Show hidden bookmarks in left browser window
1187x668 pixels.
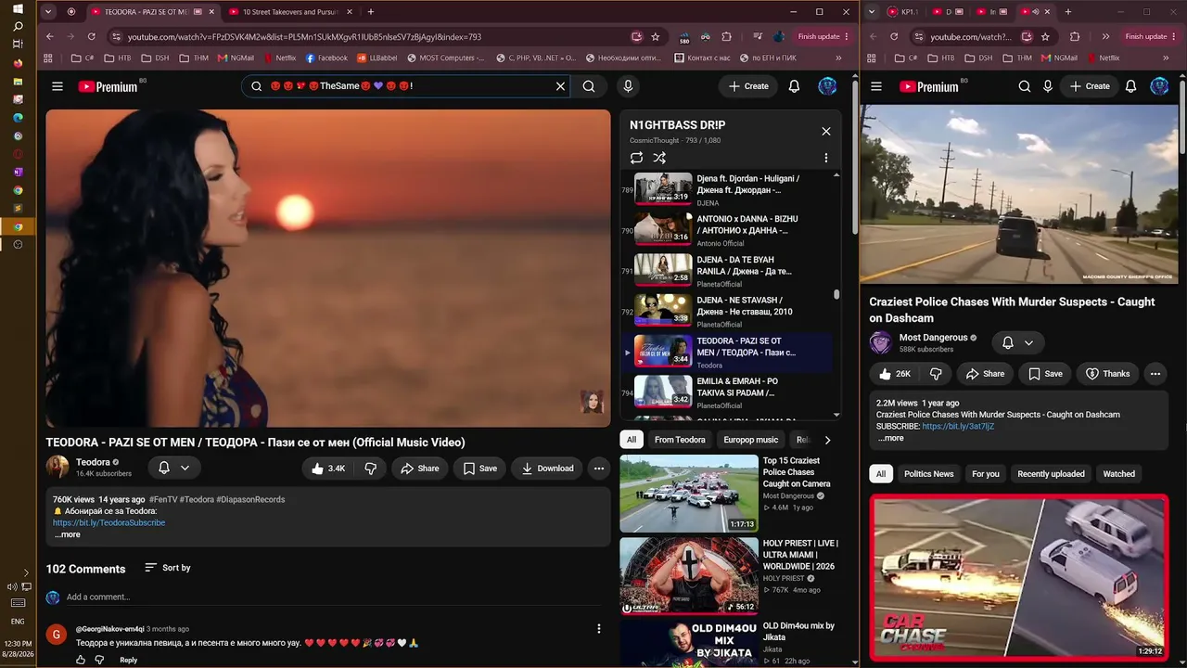[x=838, y=58]
